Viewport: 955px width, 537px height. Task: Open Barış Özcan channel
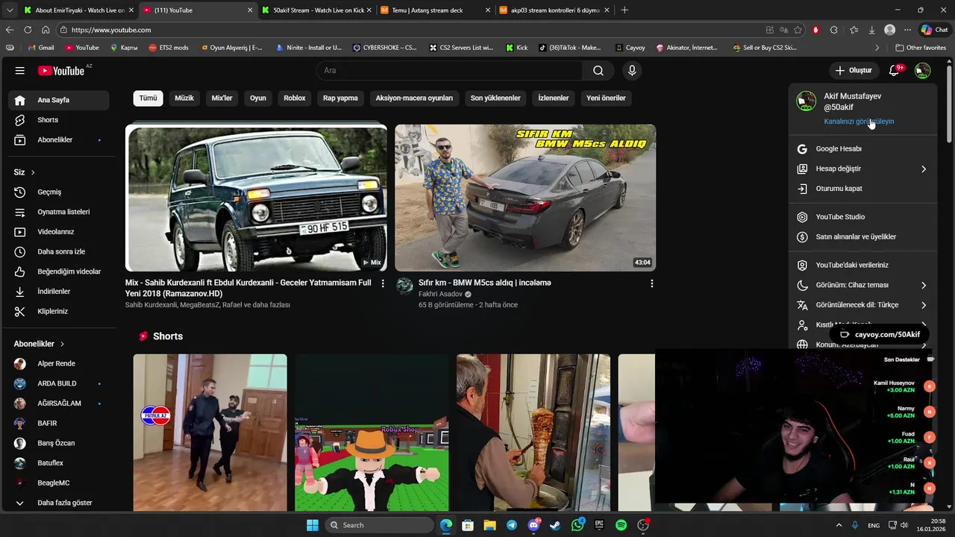tap(59, 443)
